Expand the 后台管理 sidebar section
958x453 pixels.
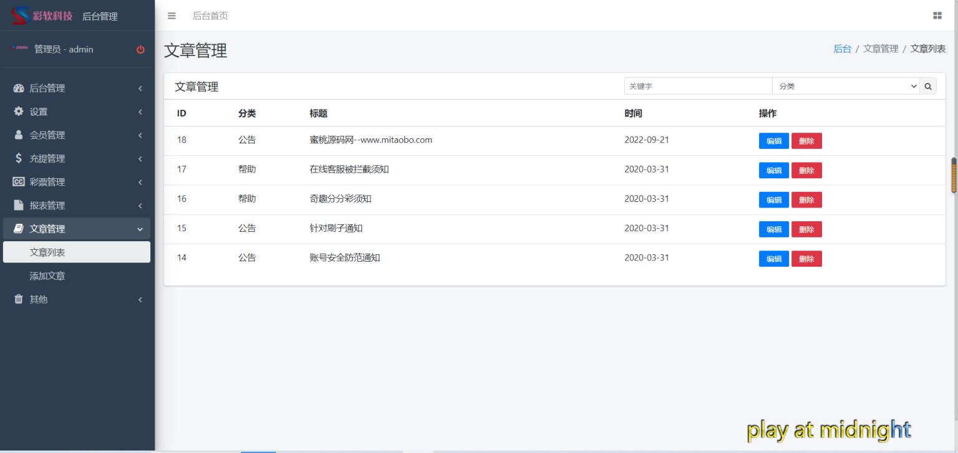pyautogui.click(x=47, y=88)
